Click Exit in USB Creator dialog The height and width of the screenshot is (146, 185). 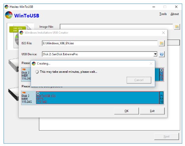pyautogui.click(x=152, y=111)
